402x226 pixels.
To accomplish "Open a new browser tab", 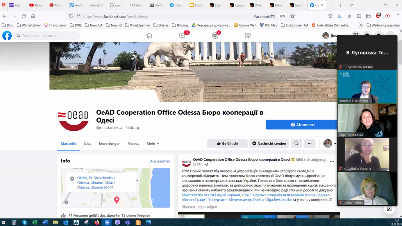I will pyautogui.click(x=341, y=5).
